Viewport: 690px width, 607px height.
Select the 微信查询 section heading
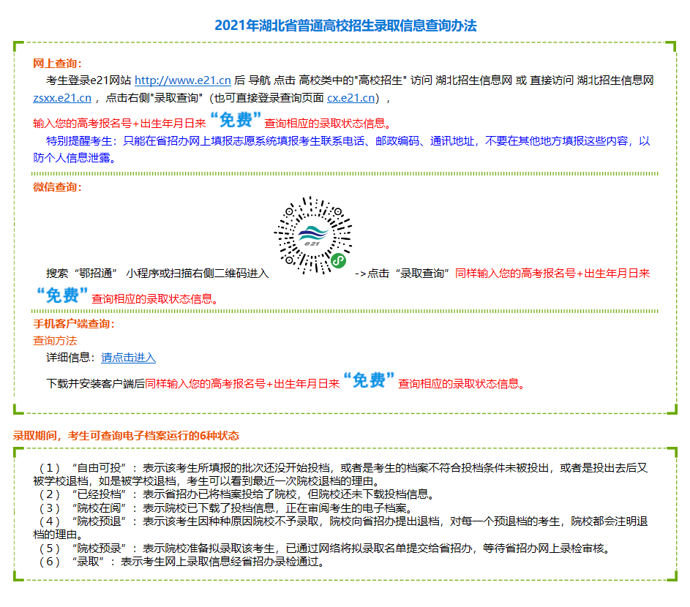point(58,186)
